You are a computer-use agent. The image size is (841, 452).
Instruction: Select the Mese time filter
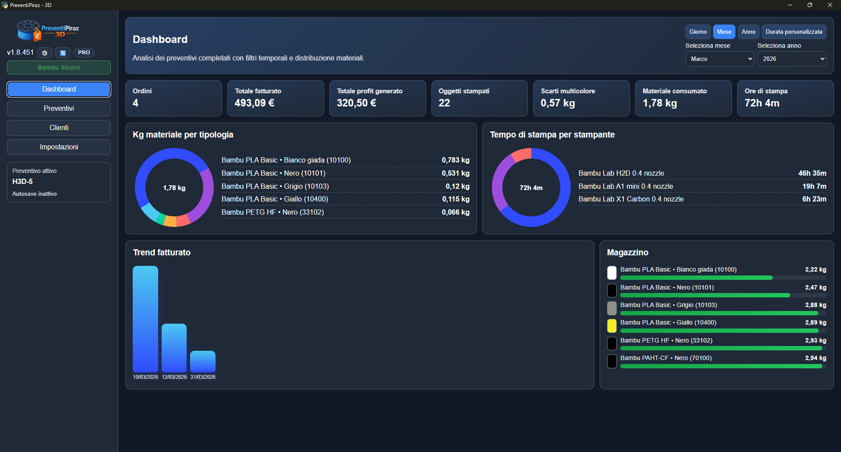(724, 32)
